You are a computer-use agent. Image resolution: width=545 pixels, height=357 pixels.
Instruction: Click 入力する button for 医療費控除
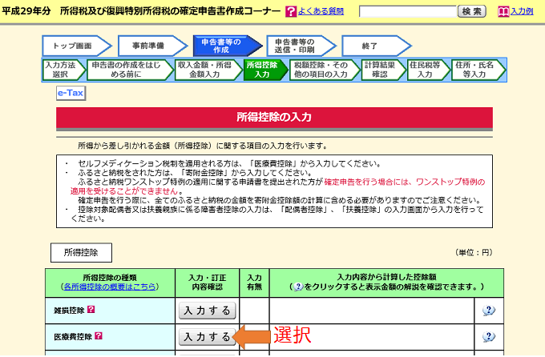(x=207, y=337)
